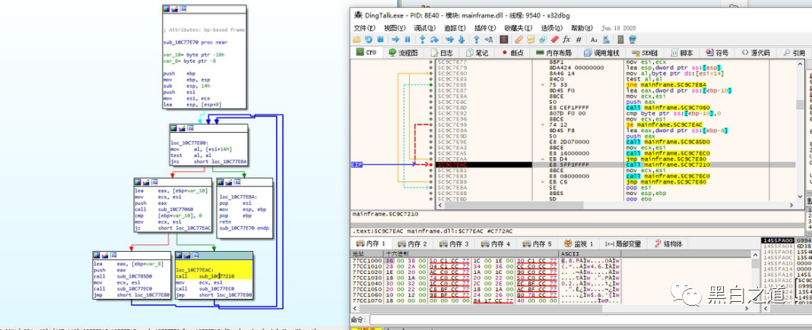Open the 收藏夹 menu
The width and height of the screenshot is (812, 330).
click(x=519, y=28)
